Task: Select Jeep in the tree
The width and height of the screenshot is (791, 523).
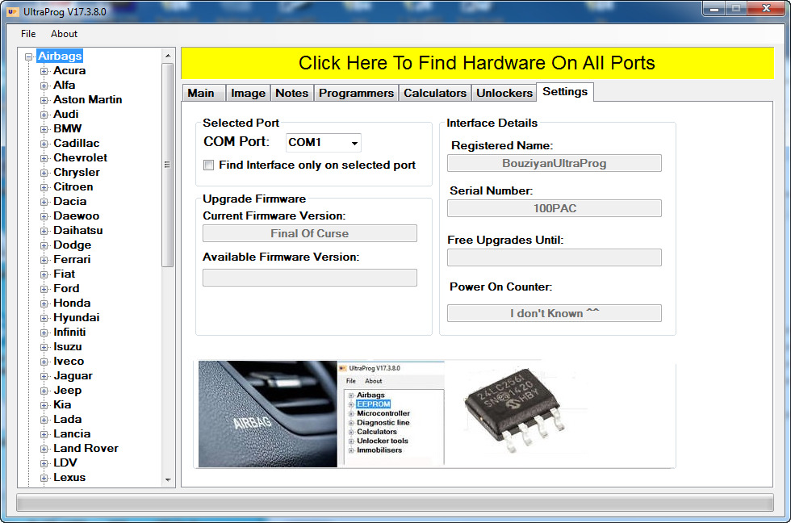Action: [x=68, y=391]
